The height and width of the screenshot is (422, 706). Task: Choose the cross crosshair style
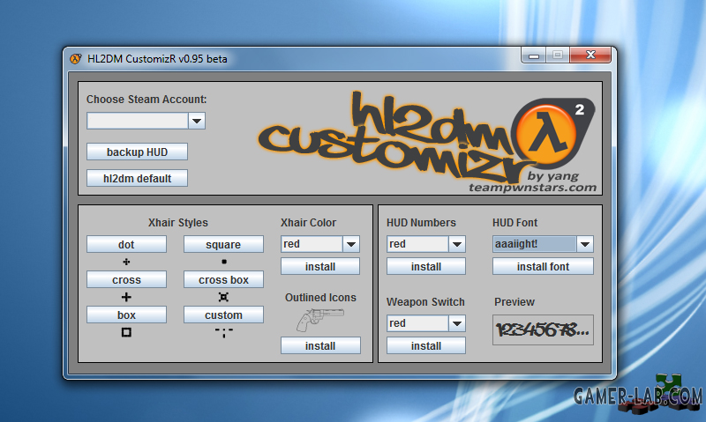(x=126, y=279)
